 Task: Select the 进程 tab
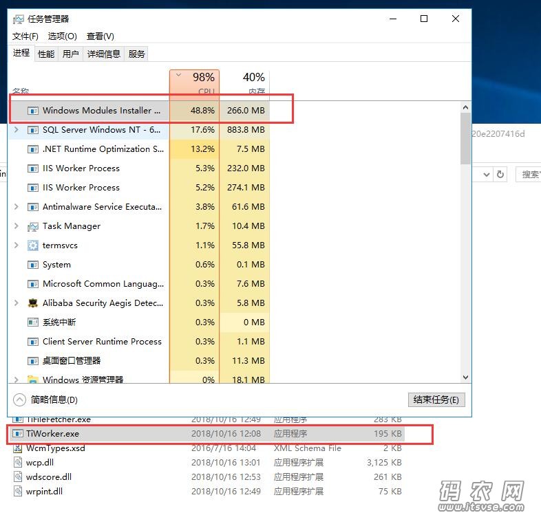point(21,53)
